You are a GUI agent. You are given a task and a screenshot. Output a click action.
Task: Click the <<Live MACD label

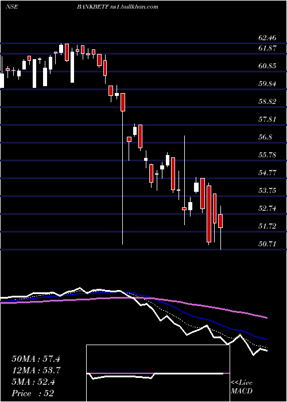[242, 386]
